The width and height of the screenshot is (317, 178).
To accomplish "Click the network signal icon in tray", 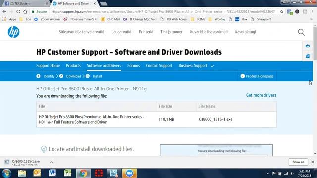I will pos(286,174).
